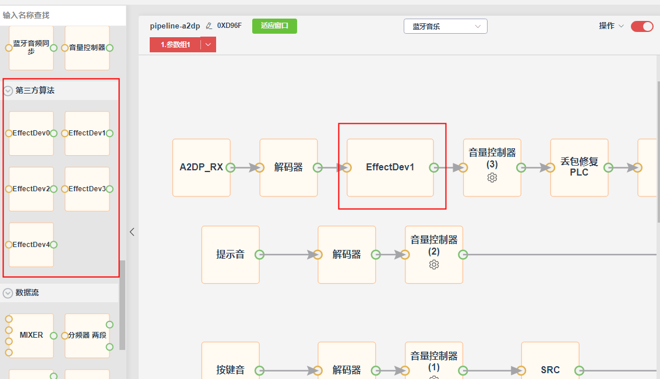660x379 pixels.
Task: Open the 操作 dropdown menu
Action: 611,26
